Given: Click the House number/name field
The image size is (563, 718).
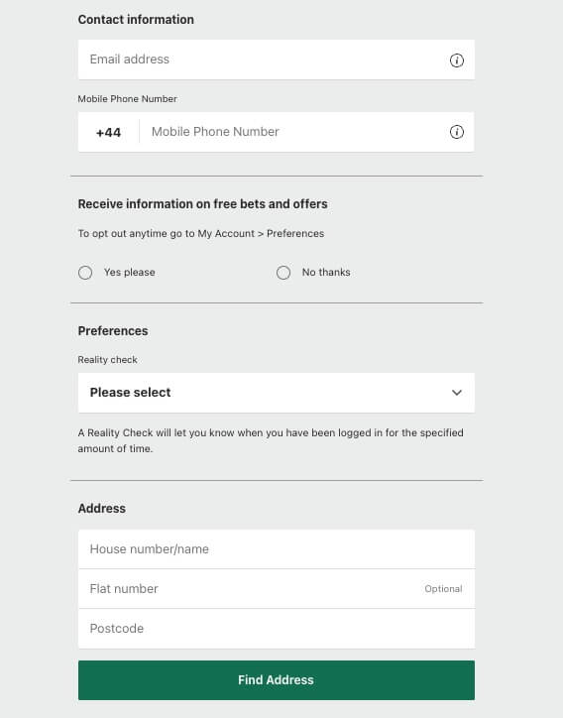Looking at the screenshot, I should (276, 549).
